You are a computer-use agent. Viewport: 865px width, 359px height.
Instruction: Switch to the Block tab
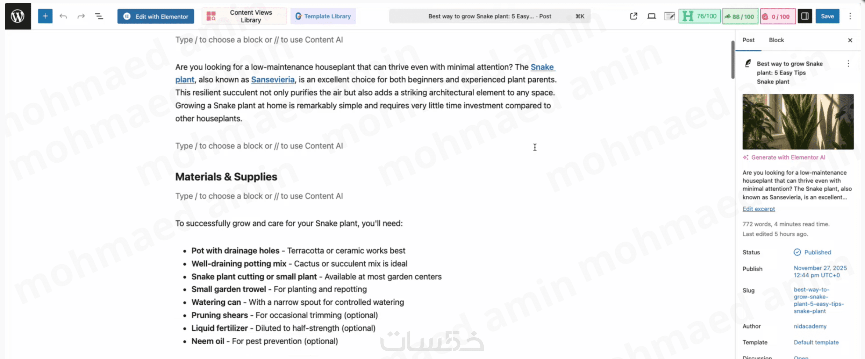pyautogui.click(x=776, y=40)
